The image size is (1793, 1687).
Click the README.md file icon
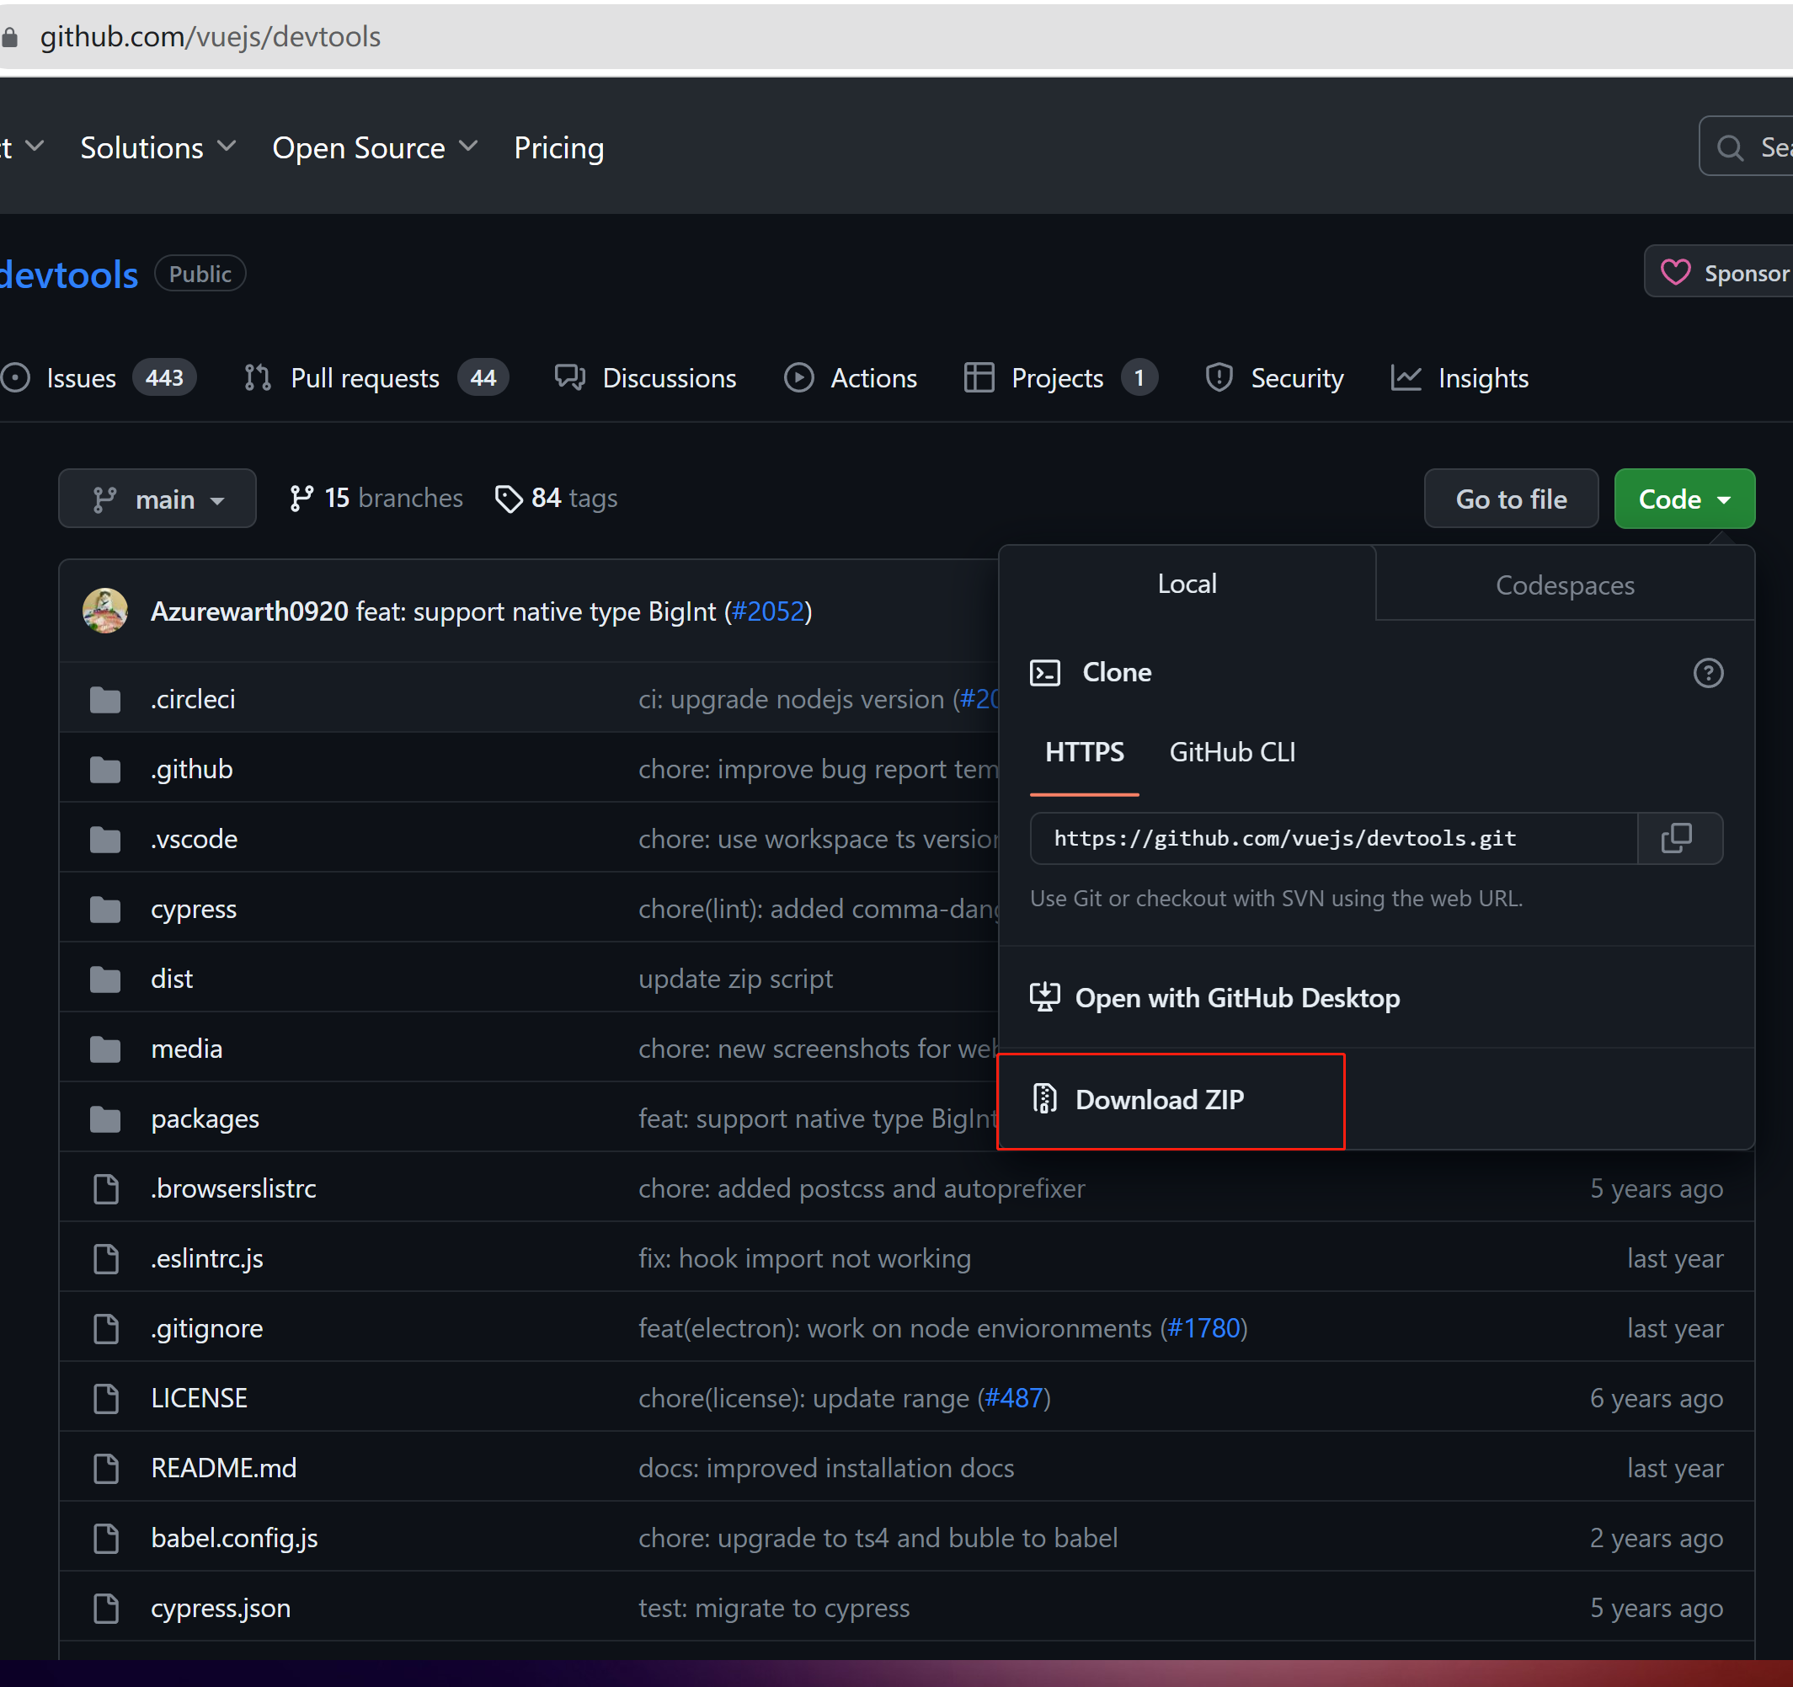click(106, 1469)
